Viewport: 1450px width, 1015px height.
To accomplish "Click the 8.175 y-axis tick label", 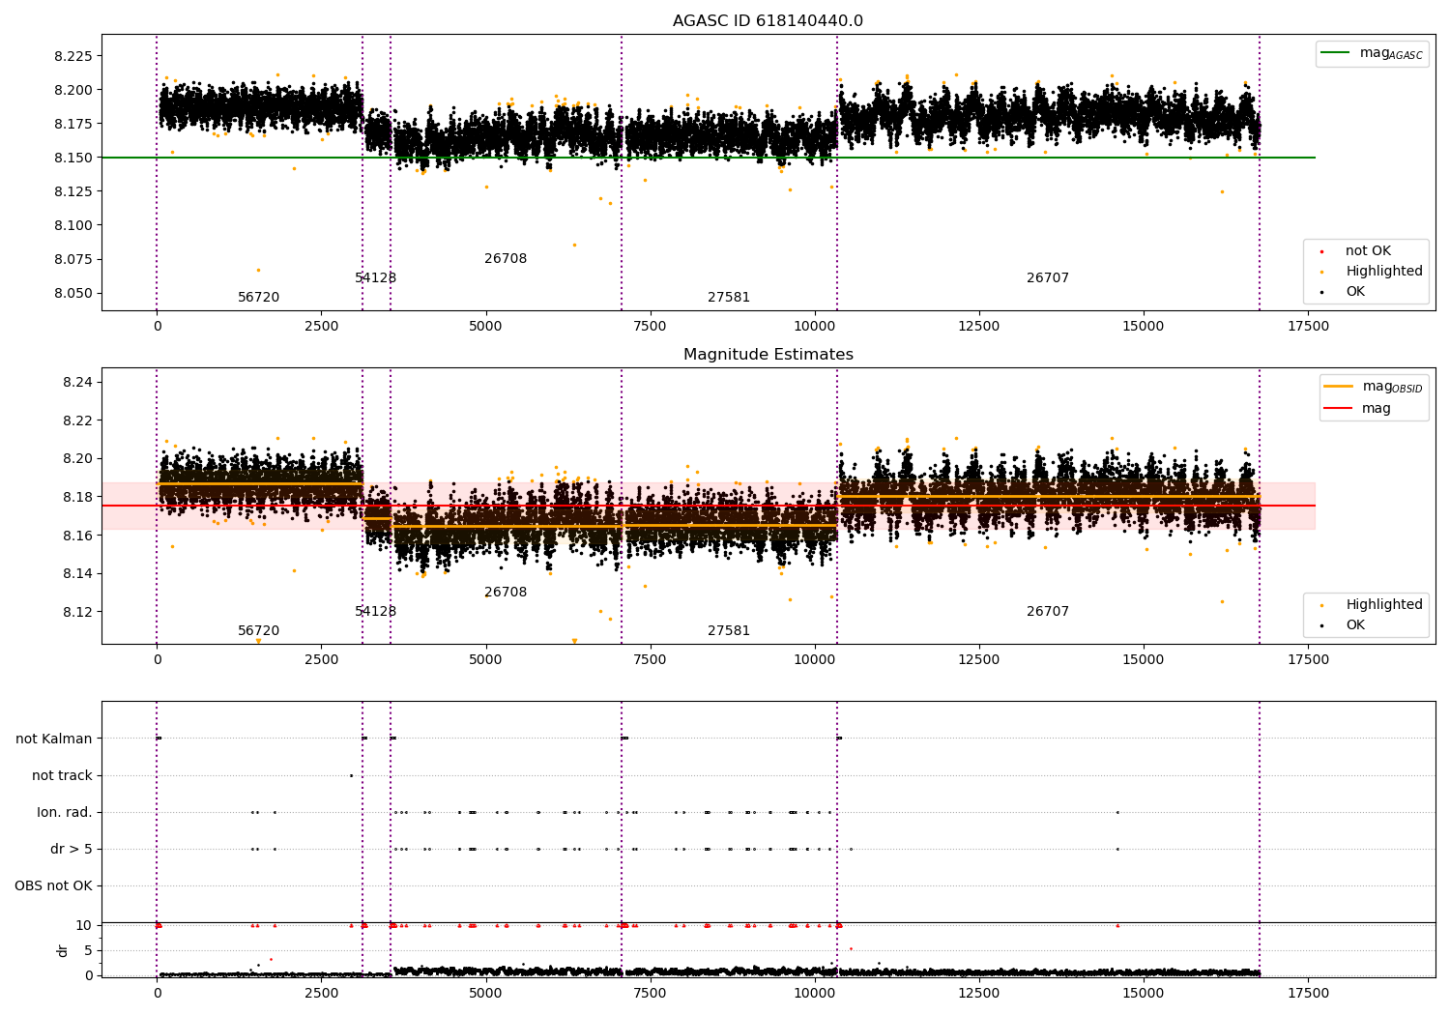I will [73, 124].
